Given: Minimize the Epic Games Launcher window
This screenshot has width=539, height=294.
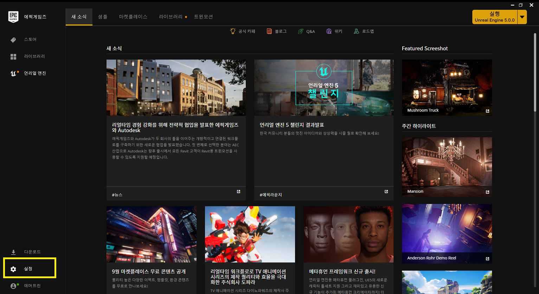Looking at the screenshot, I should coord(512,5).
